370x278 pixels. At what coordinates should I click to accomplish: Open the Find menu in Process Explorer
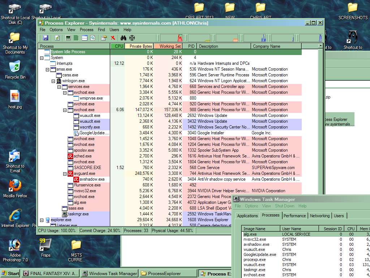102,30
